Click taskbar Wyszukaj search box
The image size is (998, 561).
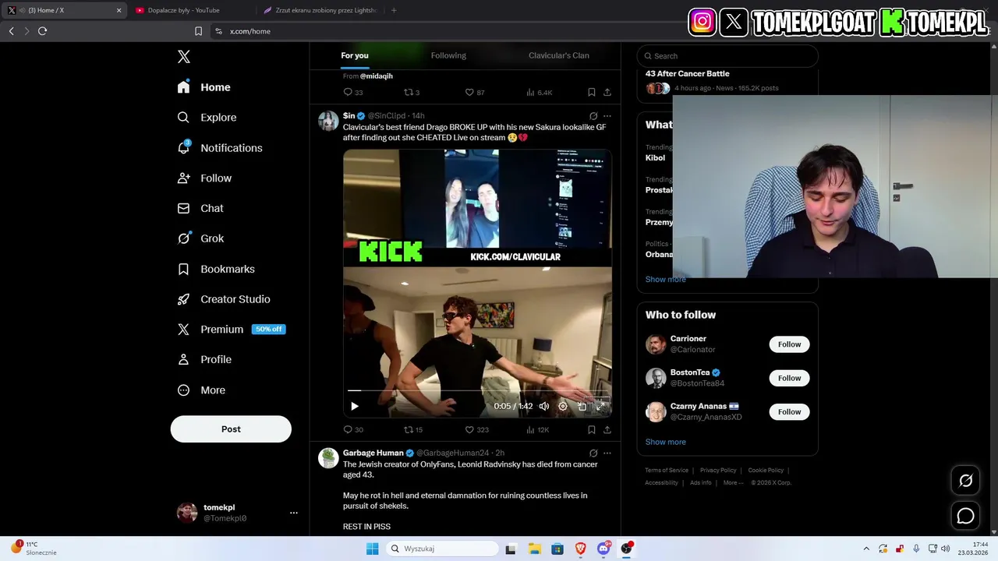click(x=443, y=549)
